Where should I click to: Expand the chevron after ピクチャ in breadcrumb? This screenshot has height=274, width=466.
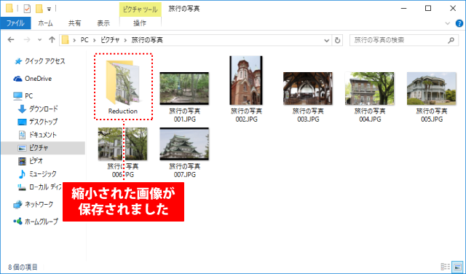tap(126, 40)
